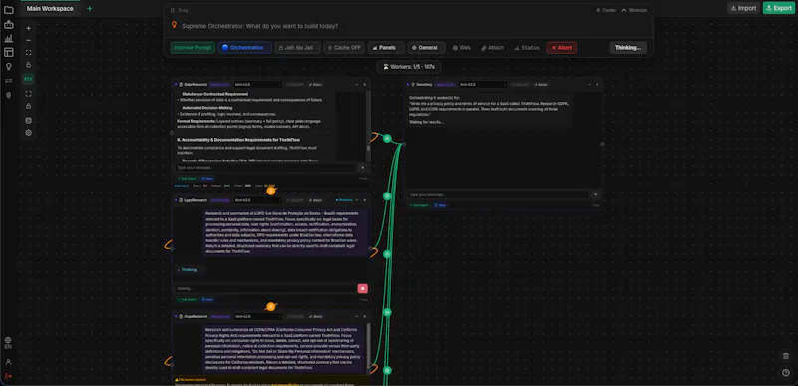Image resolution: width=798 pixels, height=386 pixels.
Task: Click the lightbulb icon in left sidebar
Action: tap(9, 66)
